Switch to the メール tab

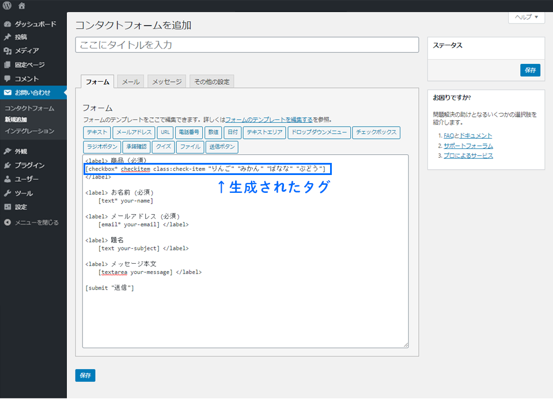coord(131,82)
